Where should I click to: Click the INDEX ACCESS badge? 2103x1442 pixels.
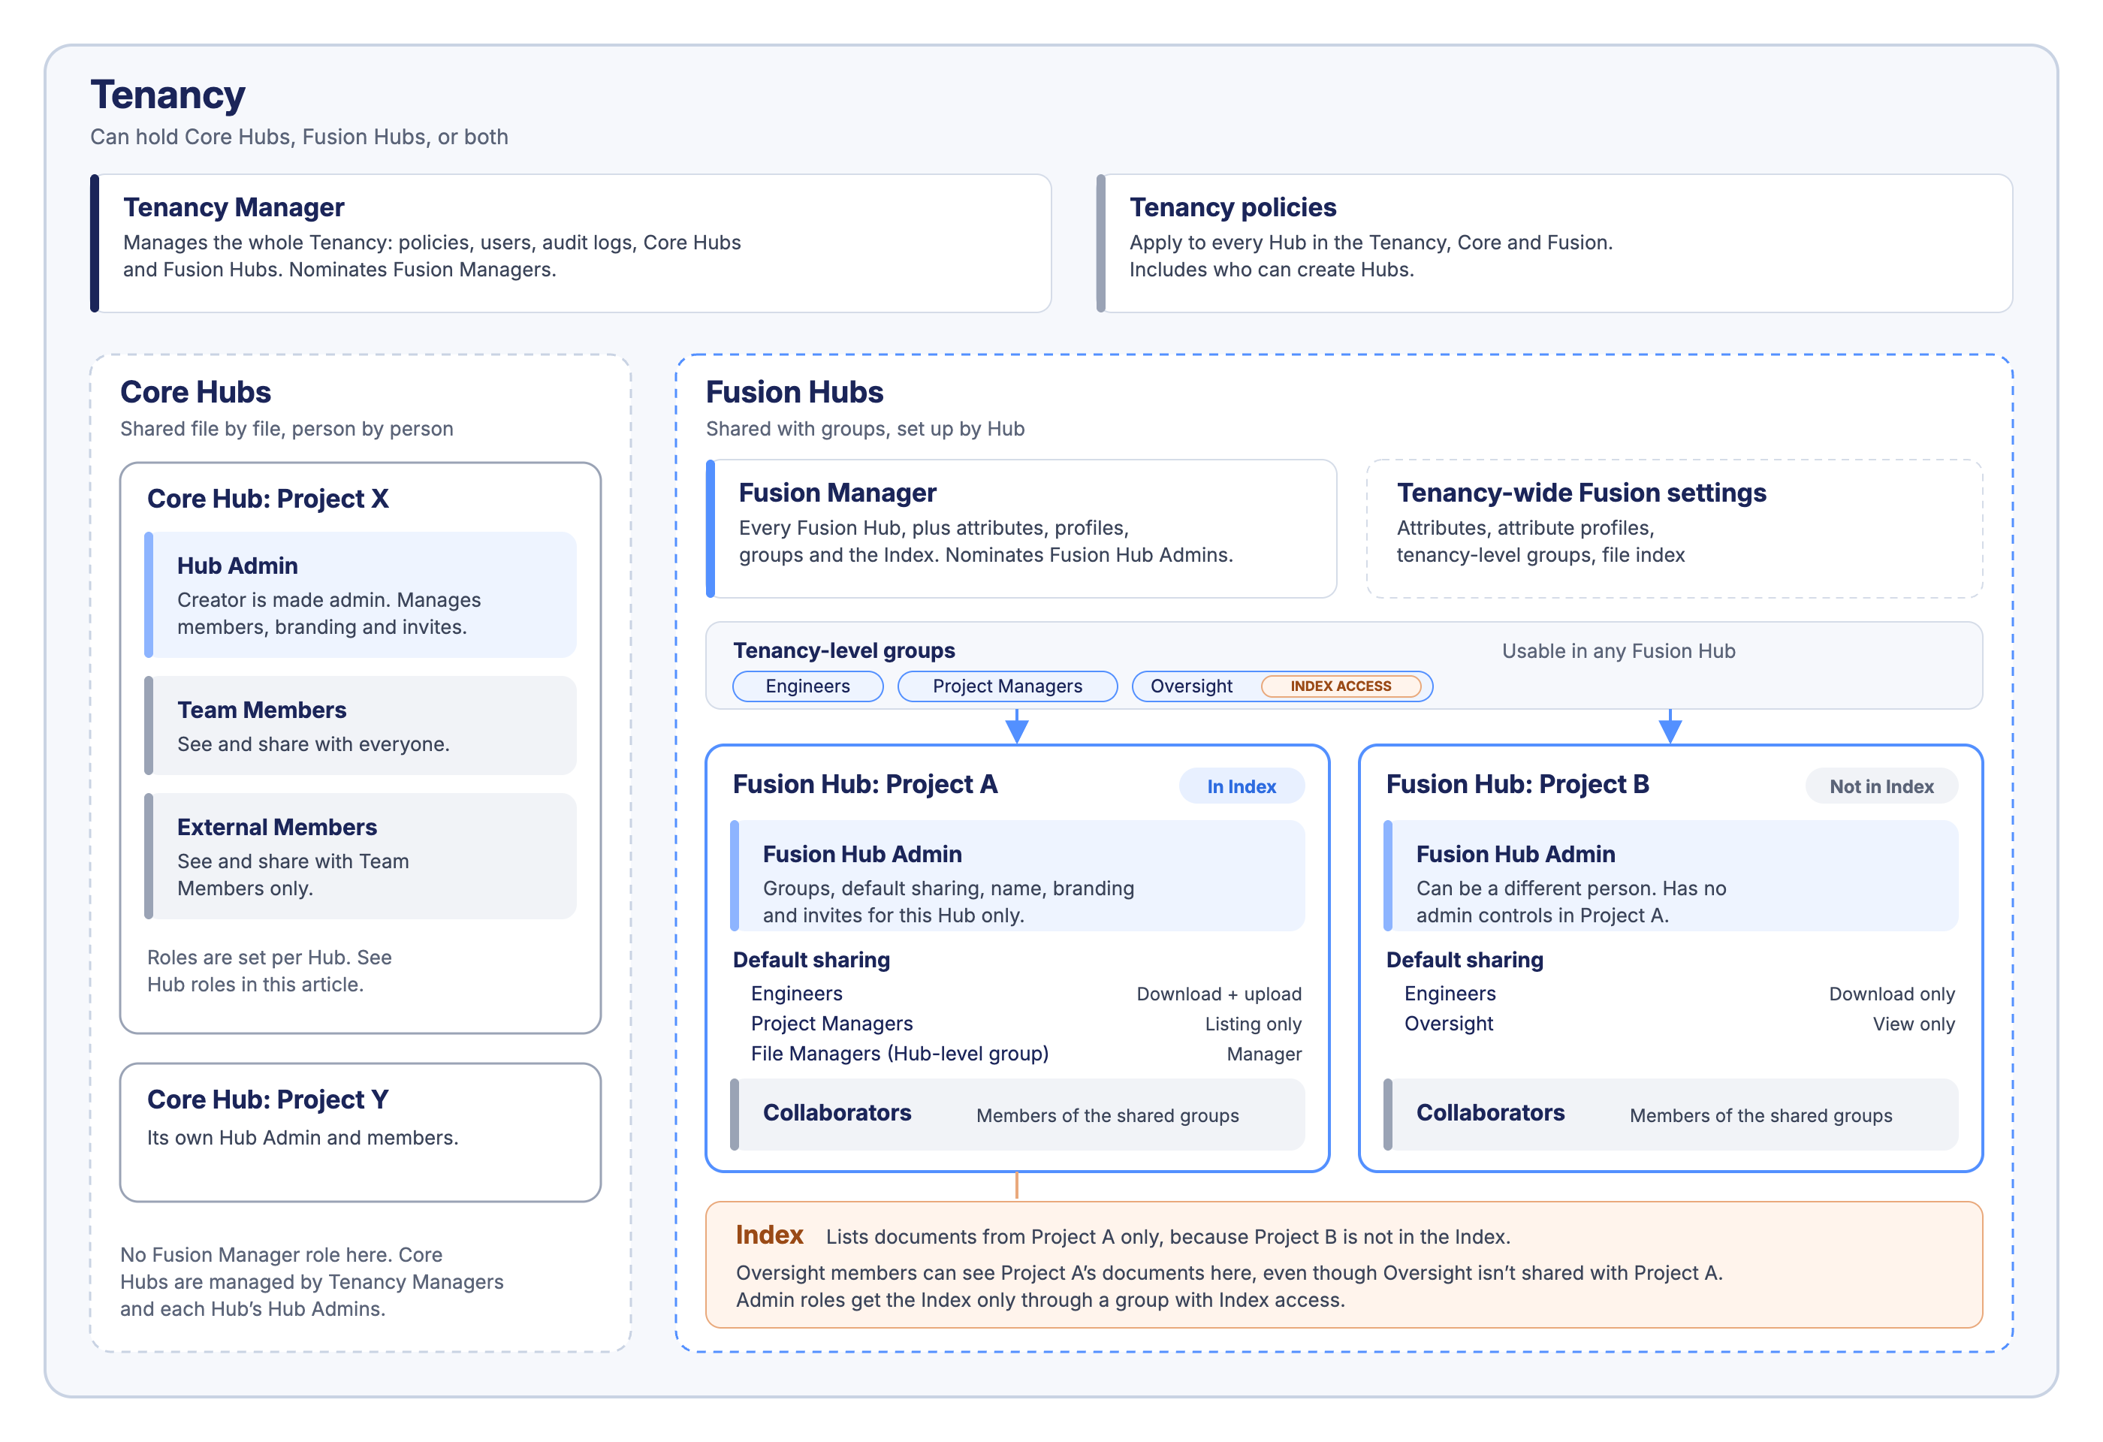(1340, 686)
